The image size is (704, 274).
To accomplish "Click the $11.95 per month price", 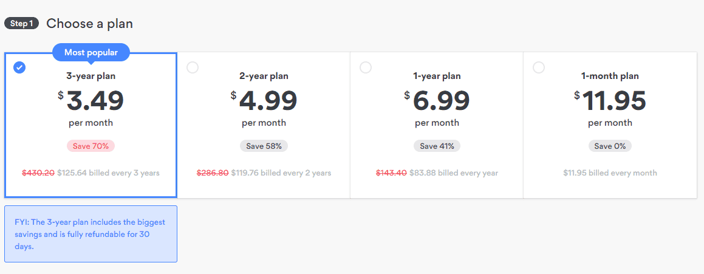I will tap(610, 108).
